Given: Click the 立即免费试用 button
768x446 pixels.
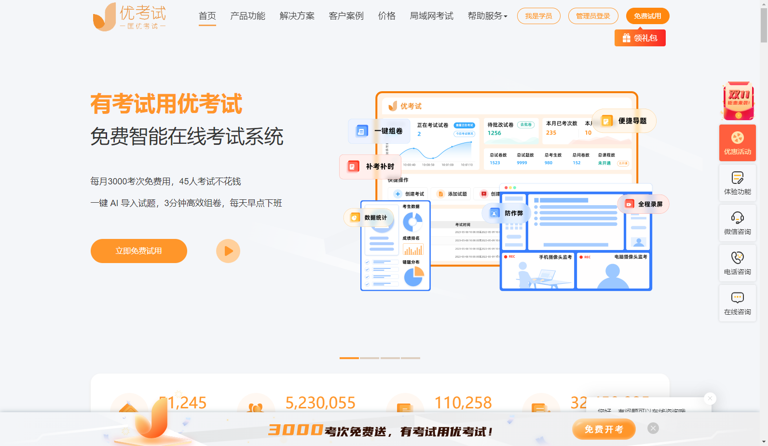Looking at the screenshot, I should pos(139,251).
